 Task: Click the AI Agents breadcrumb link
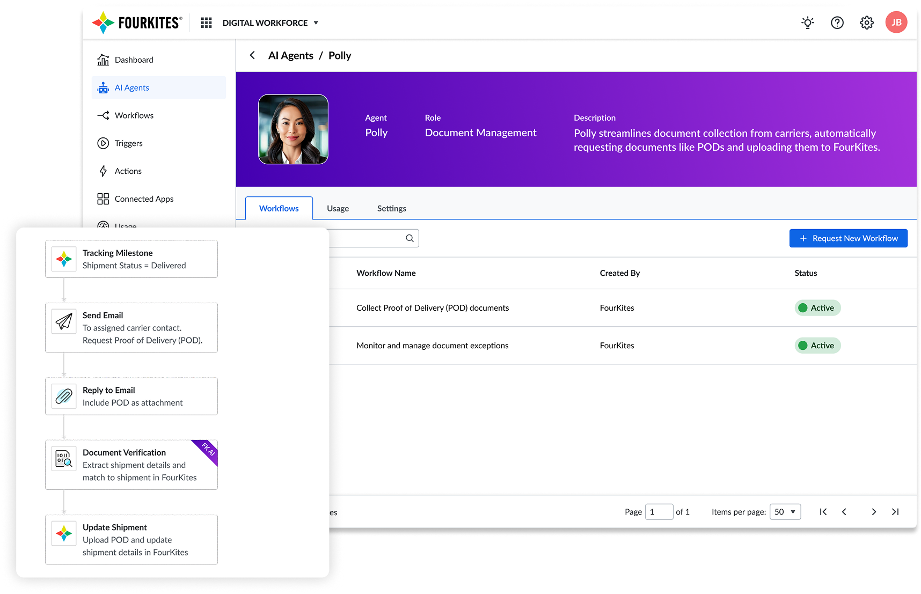[x=291, y=56]
